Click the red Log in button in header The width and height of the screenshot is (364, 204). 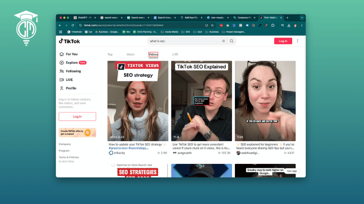283,41
